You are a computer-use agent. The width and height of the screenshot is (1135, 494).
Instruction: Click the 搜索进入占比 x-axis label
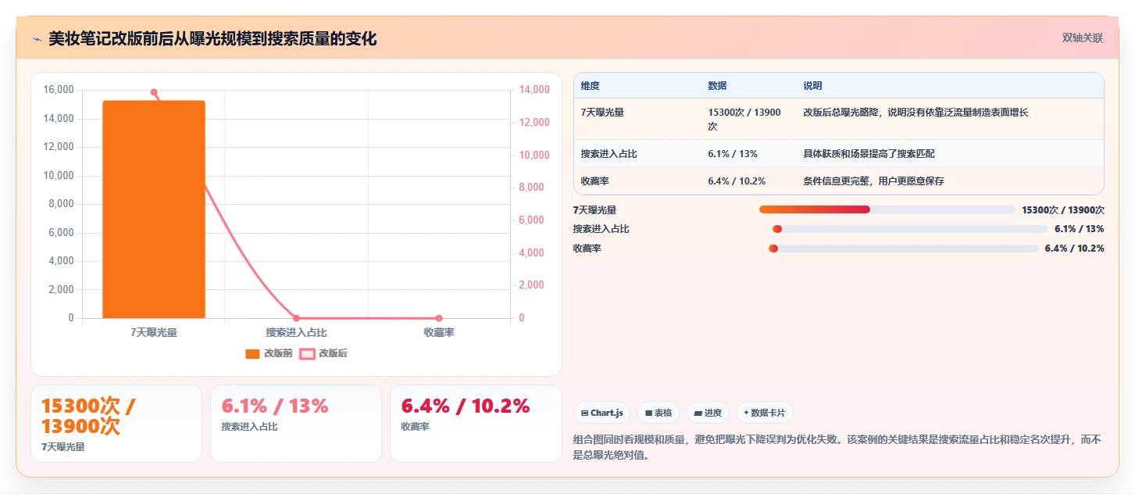pos(296,332)
